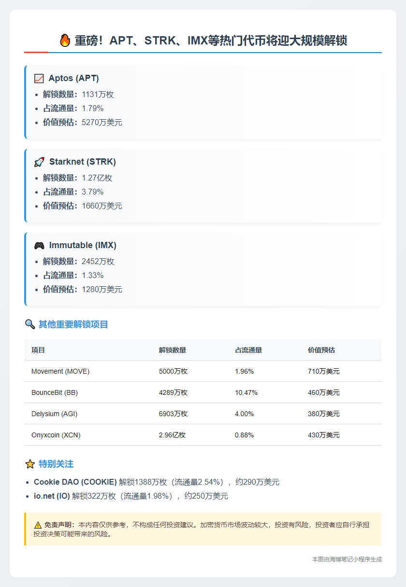Click IMX circulation share 1.33%
This screenshot has height=587, width=406.
point(93,276)
